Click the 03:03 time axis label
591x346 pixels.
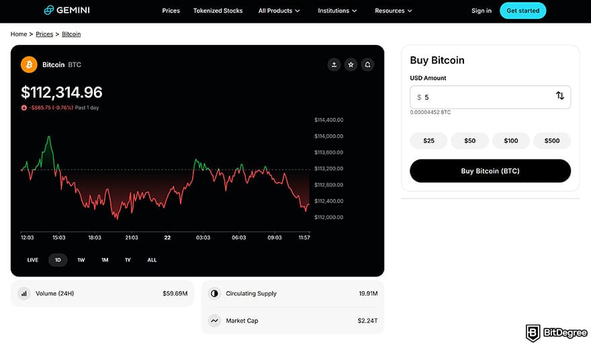[203, 237]
